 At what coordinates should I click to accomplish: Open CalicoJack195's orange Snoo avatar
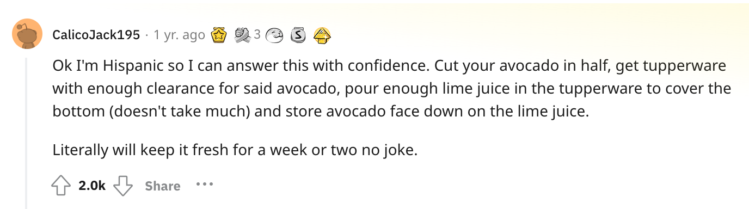click(x=27, y=34)
